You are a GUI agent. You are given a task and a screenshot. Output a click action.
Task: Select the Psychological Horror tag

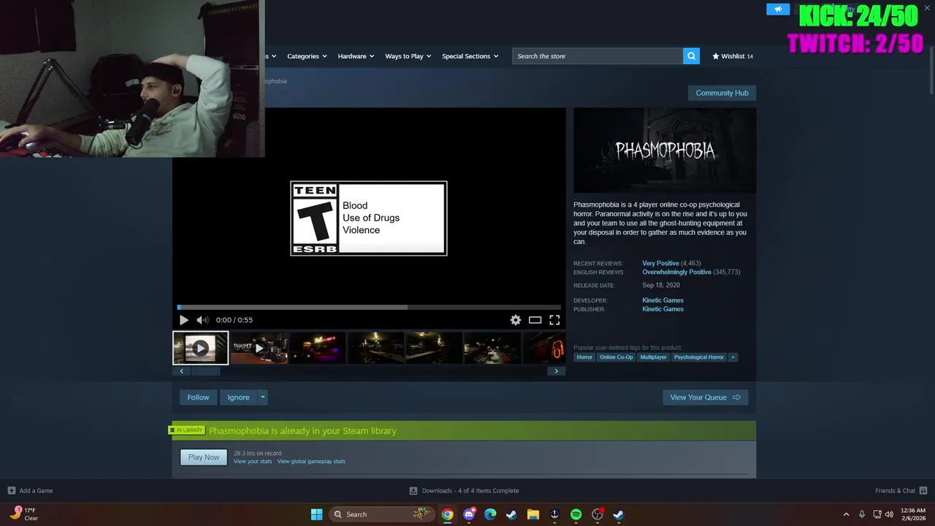(x=699, y=357)
